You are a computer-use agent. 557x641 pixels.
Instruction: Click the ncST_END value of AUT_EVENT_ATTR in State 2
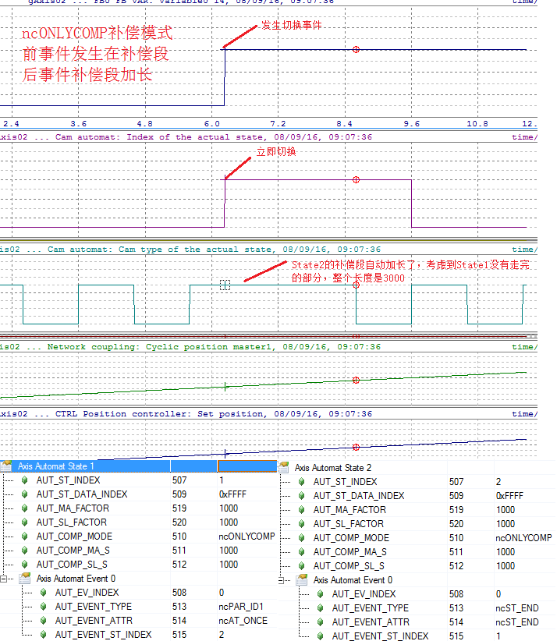coord(517,622)
